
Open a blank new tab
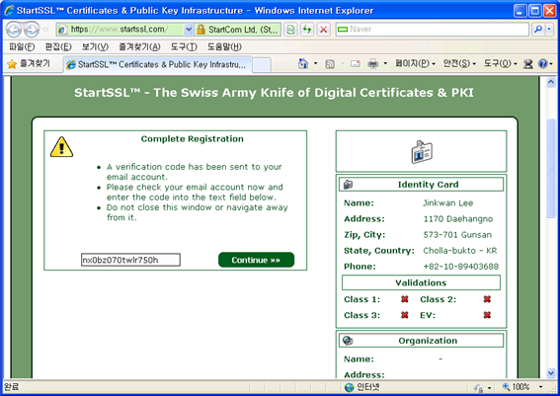coord(262,65)
